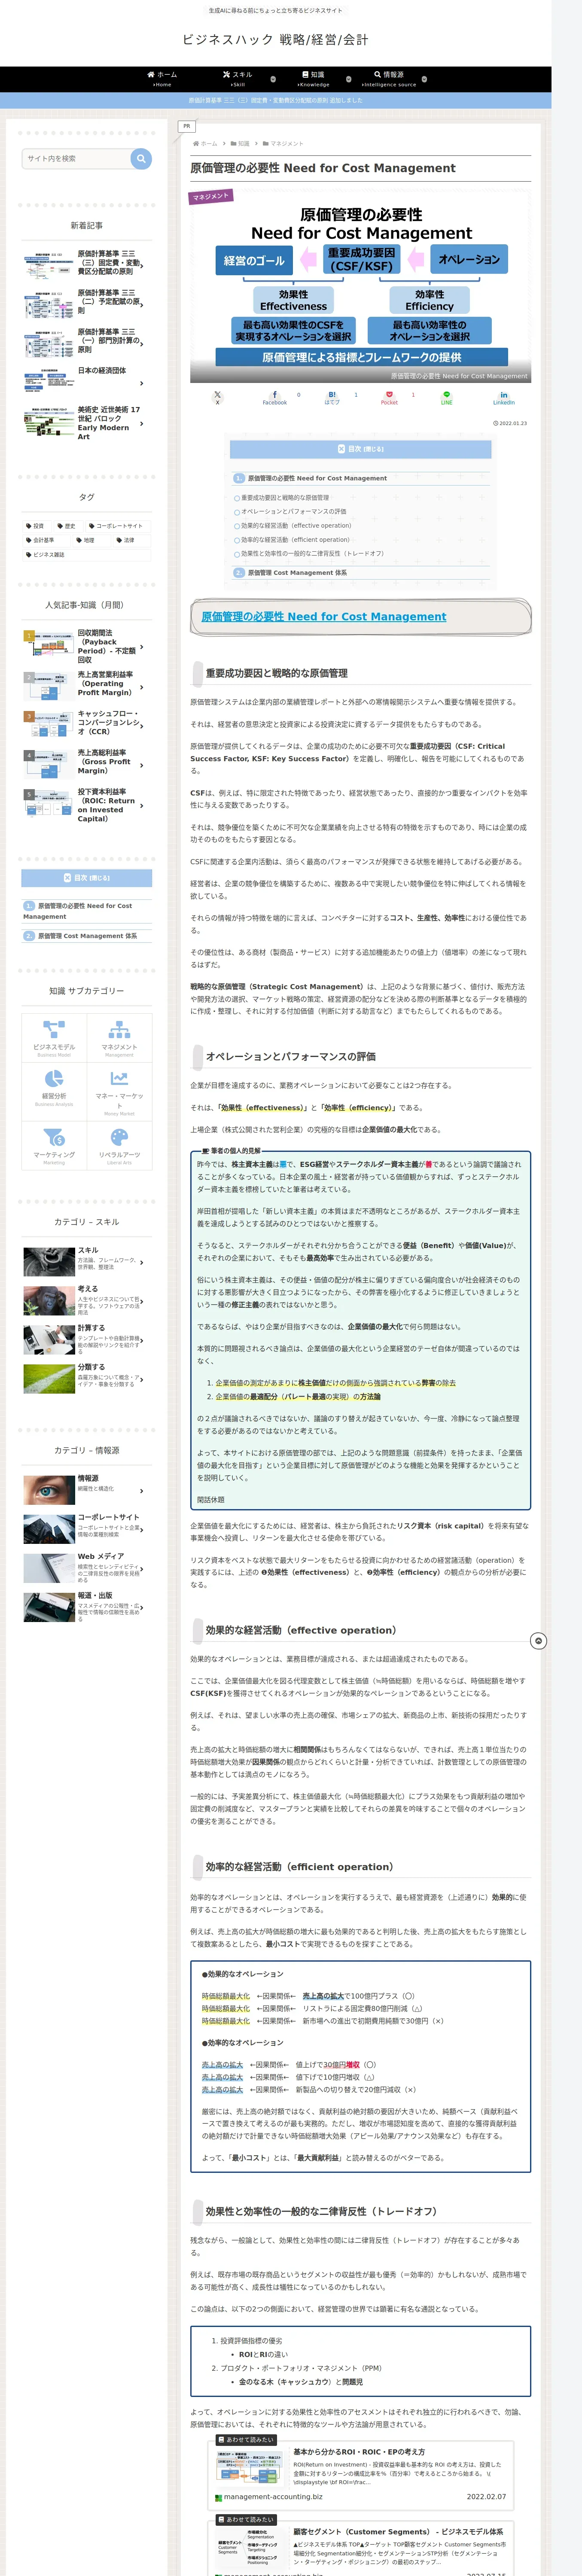This screenshot has height=2576, width=582.
Task: Open the リベラルアーツ palette subcategory
Action: coord(119,1145)
